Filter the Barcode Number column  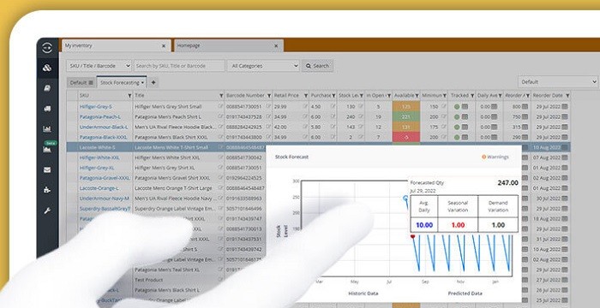(268, 96)
